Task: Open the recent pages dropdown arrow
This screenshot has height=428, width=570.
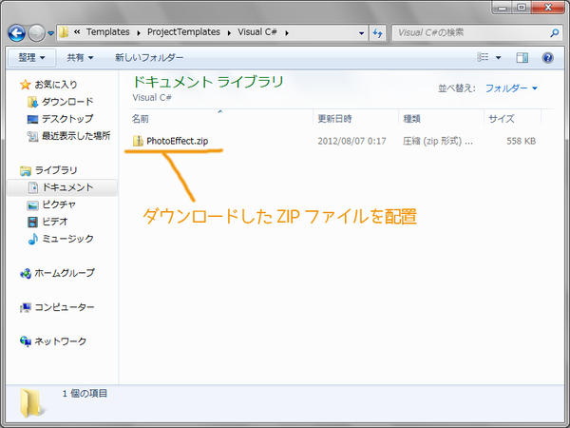Action: coord(51,33)
